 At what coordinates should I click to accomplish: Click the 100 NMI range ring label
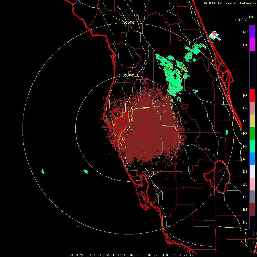128,23
